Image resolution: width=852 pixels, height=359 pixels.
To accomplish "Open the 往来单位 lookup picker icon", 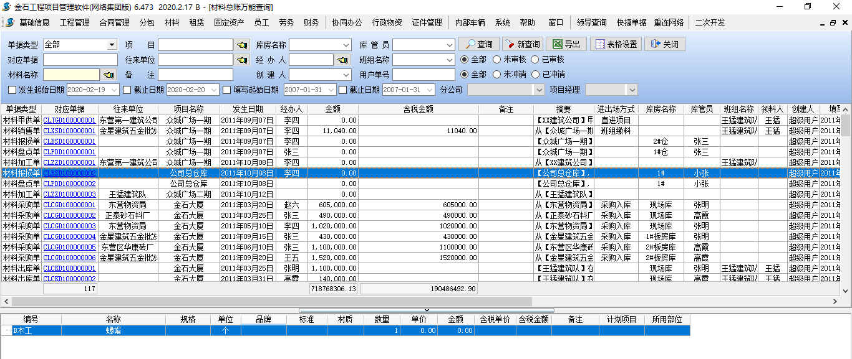I will 241,60.
